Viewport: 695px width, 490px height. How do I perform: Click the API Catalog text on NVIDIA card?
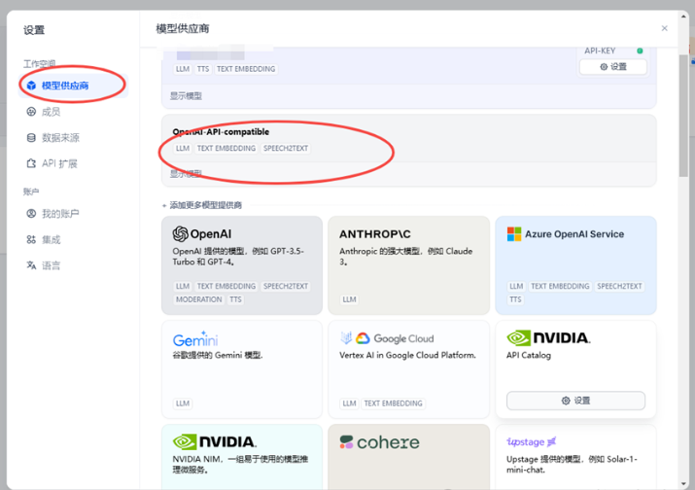click(529, 355)
